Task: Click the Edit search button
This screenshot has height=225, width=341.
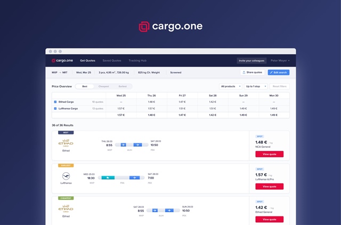Action: click(279, 72)
